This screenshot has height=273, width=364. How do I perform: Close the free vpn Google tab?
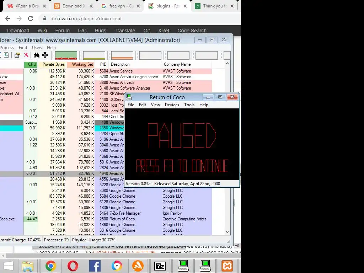click(x=138, y=6)
